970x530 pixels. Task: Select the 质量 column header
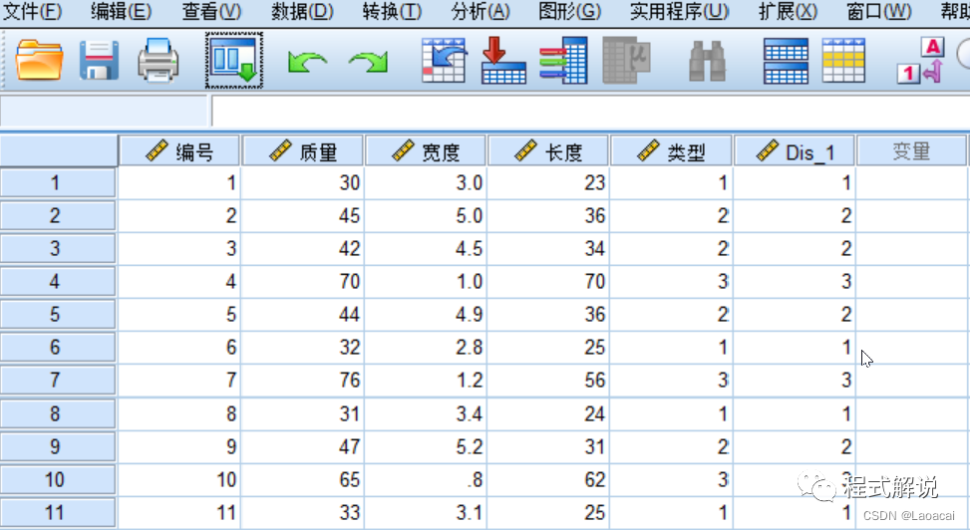tap(302, 151)
